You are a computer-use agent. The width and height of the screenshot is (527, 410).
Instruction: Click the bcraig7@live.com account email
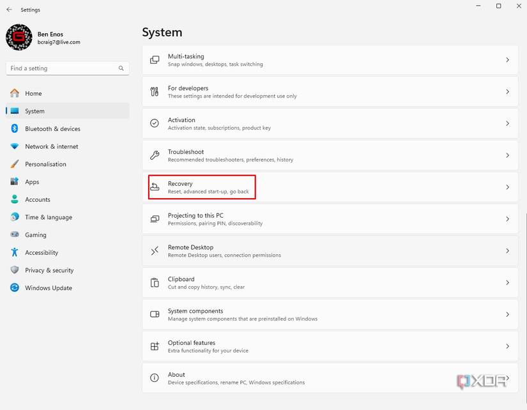[x=59, y=42]
